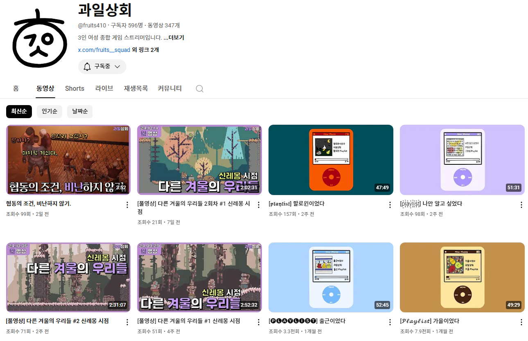Viewport: 528px width, 341px height.
Task: Sort videos with the 인기순 chip
Action: tap(50, 111)
